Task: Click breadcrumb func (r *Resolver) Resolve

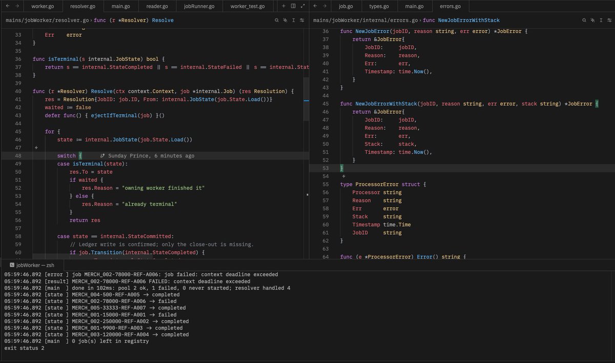Action: [134, 21]
